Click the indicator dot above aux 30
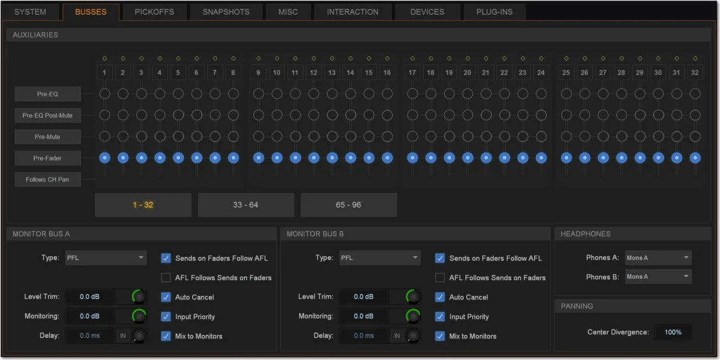This screenshot has width=720, height=360. pyautogui.click(x=658, y=59)
